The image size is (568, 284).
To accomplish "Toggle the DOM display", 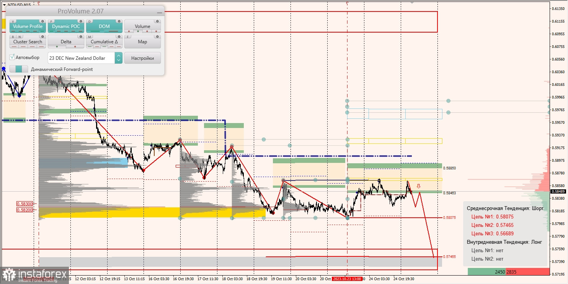I will 104,26.
